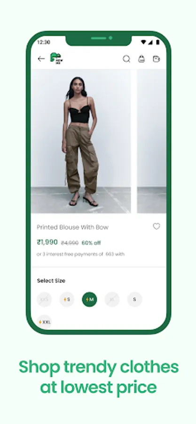Select size S with lightning bolt

[x=67, y=299]
